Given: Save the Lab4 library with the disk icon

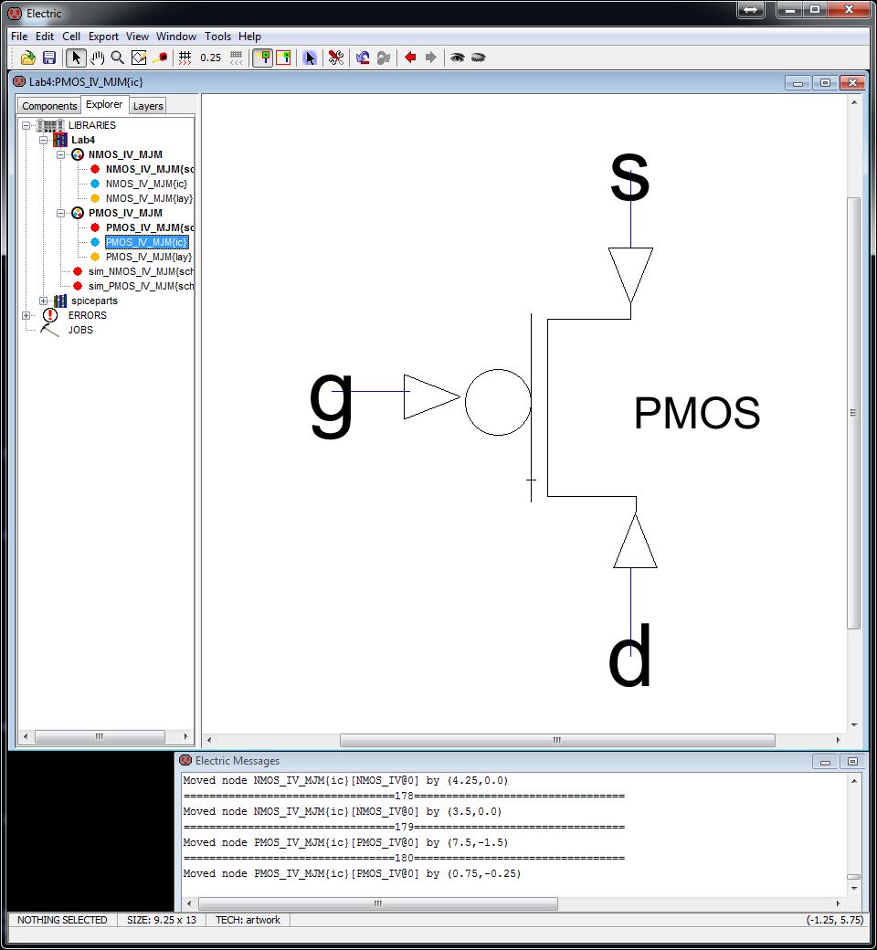Looking at the screenshot, I should [48, 57].
